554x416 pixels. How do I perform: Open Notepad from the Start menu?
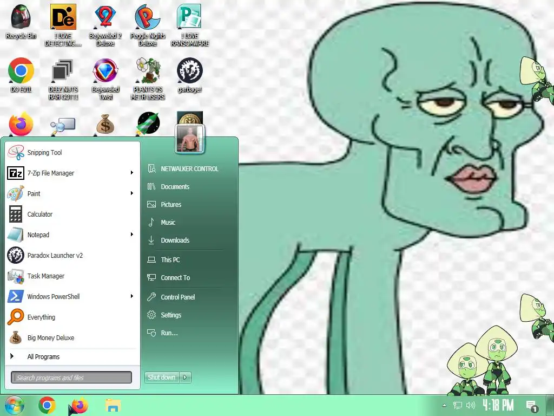click(x=72, y=235)
